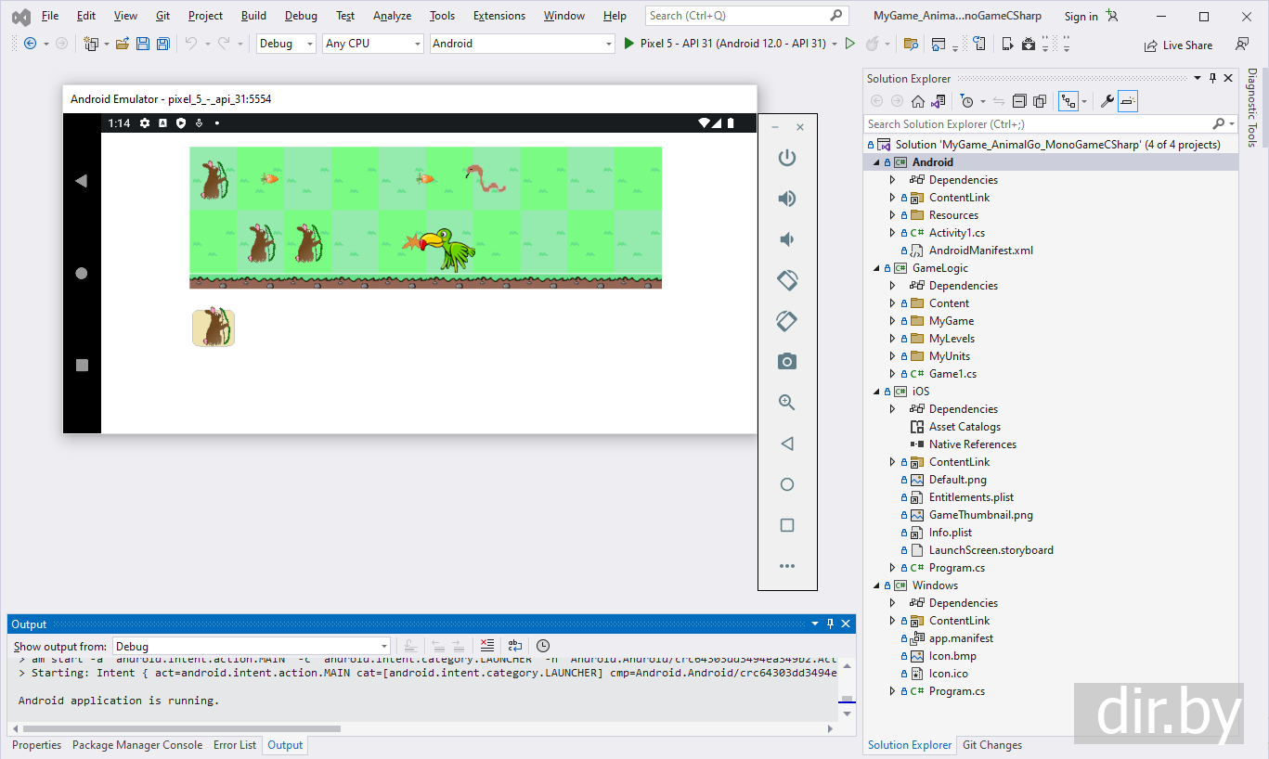Switch to the Error List tab
1269x759 pixels.
(235, 745)
